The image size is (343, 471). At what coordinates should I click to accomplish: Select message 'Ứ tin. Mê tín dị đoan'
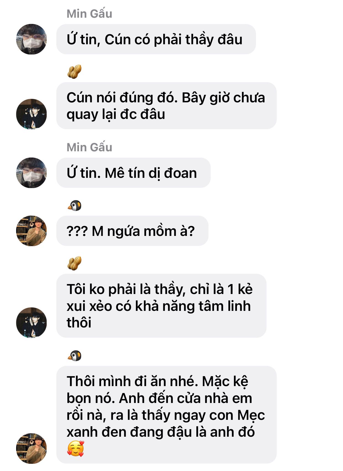[133, 173]
